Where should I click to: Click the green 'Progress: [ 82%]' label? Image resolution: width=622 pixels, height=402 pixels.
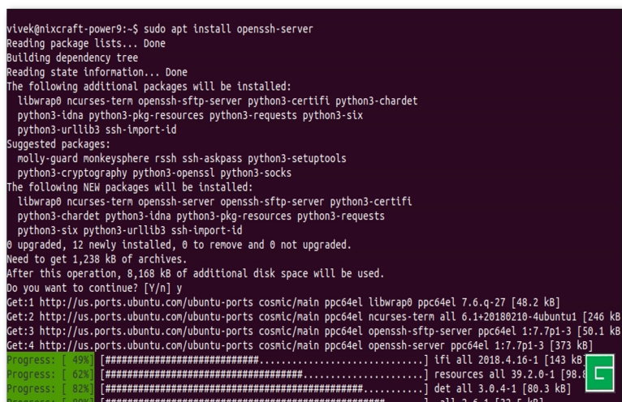[50, 389]
